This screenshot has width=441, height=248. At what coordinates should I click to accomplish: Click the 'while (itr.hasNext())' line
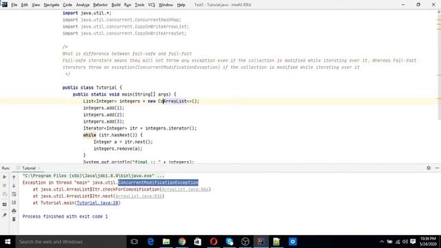(113, 135)
